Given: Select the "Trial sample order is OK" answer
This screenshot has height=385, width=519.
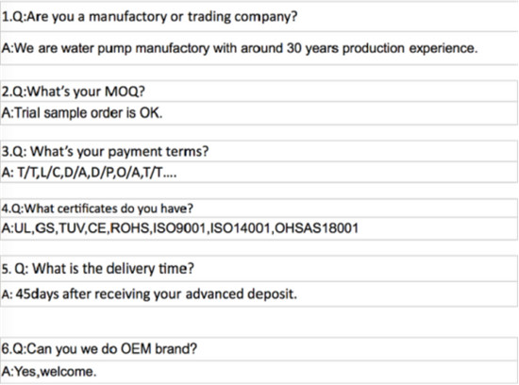Looking at the screenshot, I should point(259,113).
